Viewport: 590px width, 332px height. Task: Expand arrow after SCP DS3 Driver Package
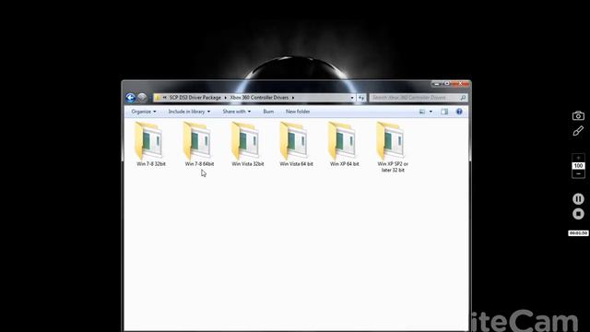coord(225,98)
